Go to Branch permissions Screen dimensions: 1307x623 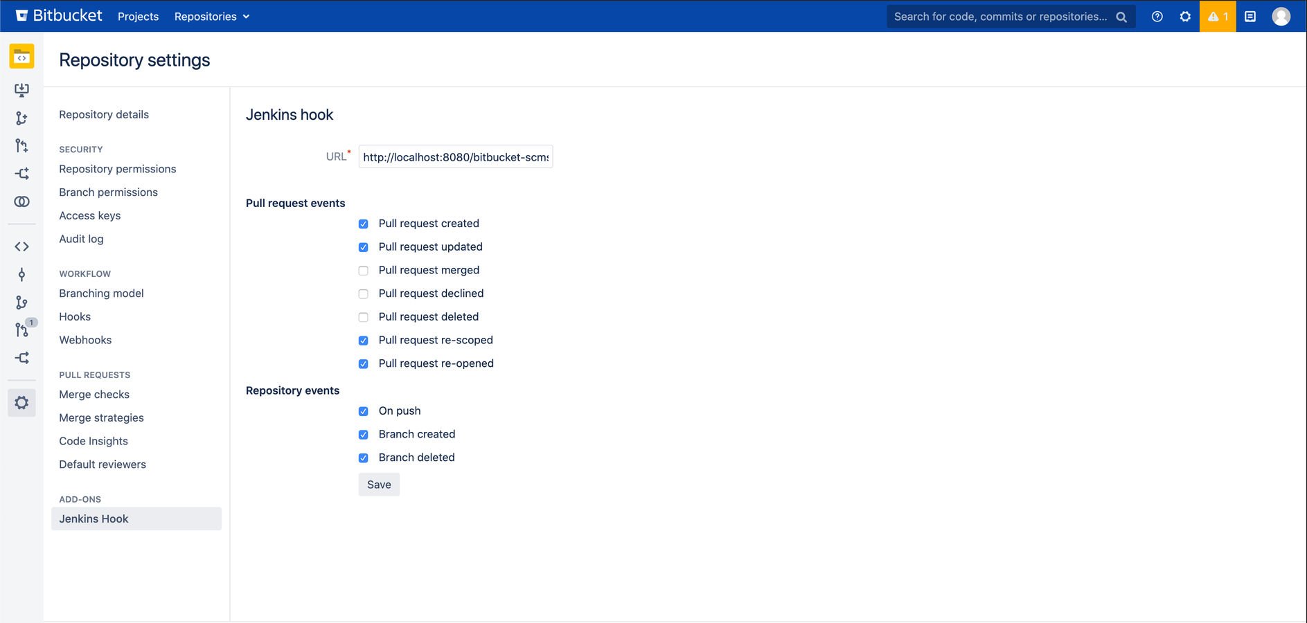pos(108,192)
